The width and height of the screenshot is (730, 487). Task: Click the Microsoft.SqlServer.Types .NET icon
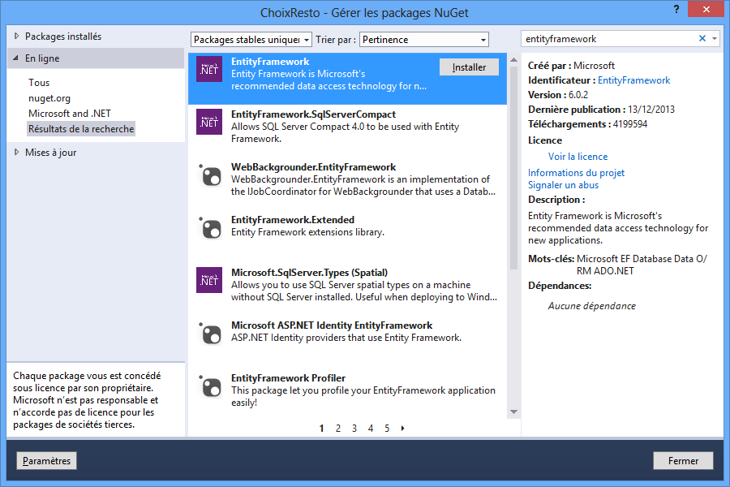coord(209,279)
